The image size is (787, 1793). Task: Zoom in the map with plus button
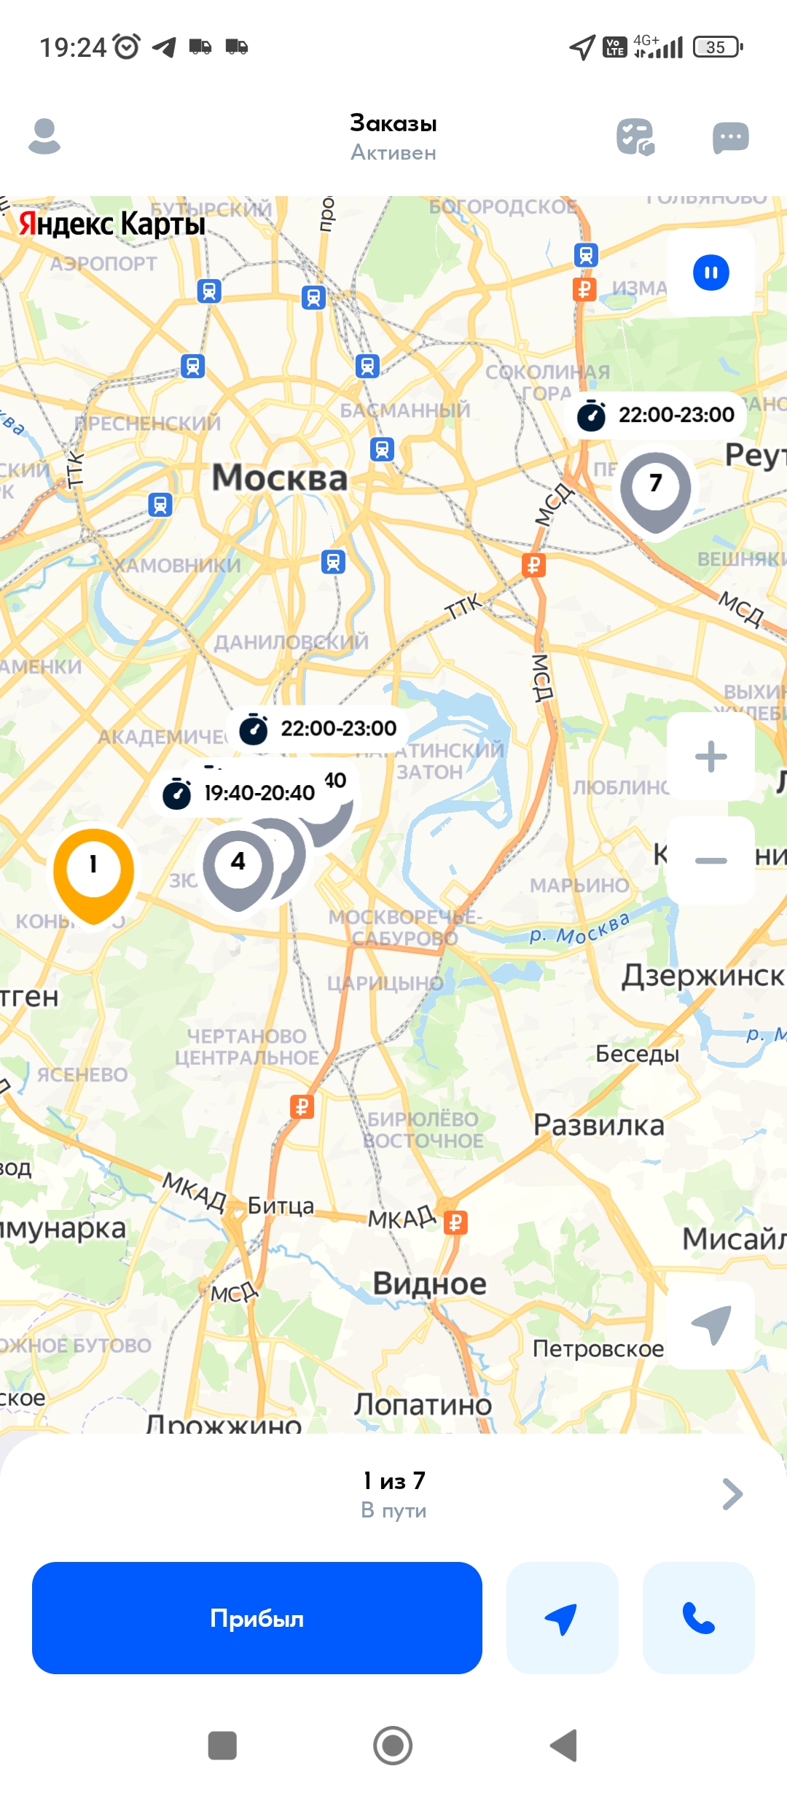(710, 757)
